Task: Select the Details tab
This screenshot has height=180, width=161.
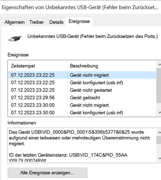Action: point(56,22)
